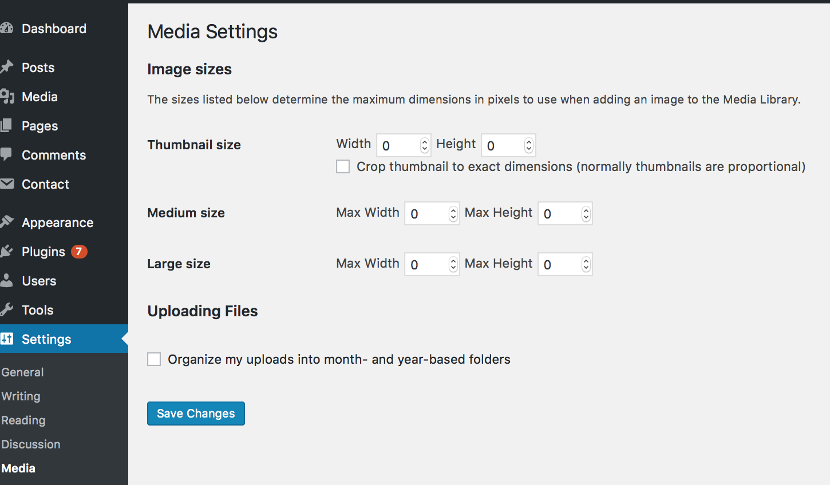Image resolution: width=830 pixels, height=485 pixels.
Task: Click the Thumbnail size row label
Action: point(194,145)
